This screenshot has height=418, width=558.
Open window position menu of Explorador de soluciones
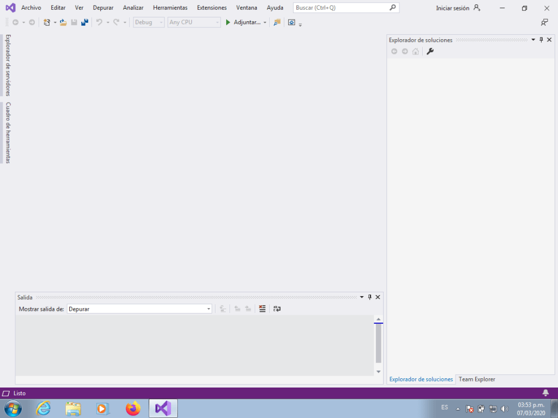[533, 40]
